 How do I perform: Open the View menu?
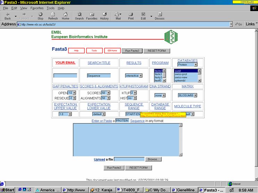tap(24, 8)
